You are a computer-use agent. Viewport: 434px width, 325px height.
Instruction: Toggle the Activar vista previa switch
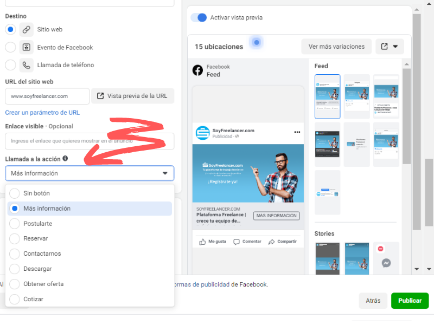[x=199, y=18]
